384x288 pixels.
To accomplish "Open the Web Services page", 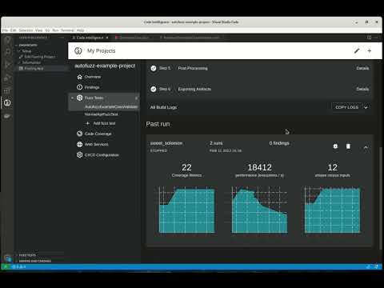I will tap(96, 144).
